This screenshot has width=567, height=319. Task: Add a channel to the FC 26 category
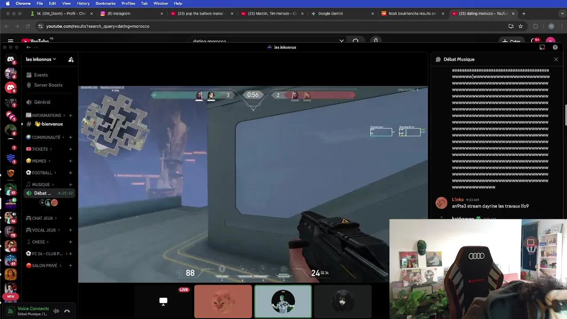[70, 254]
